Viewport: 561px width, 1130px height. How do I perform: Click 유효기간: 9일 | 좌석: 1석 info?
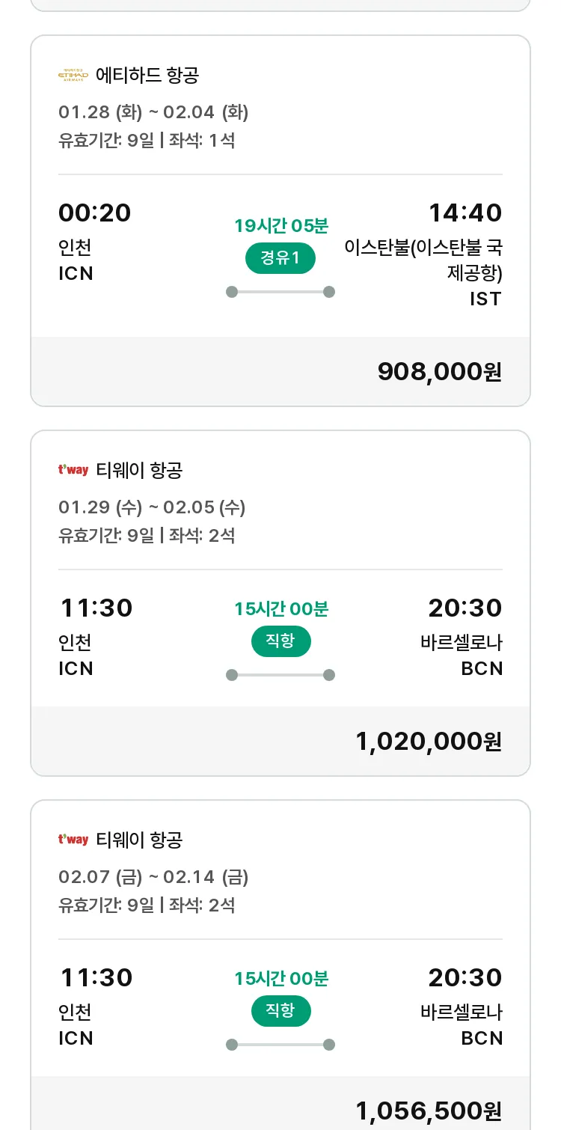point(147,140)
